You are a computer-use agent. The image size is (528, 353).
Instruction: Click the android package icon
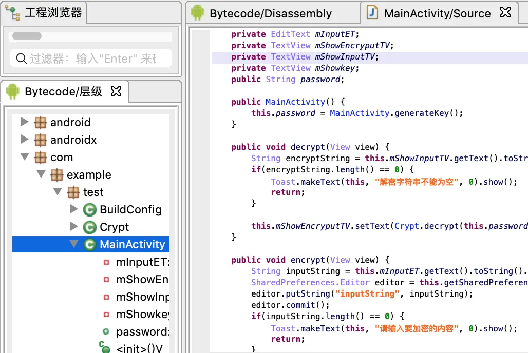pyautogui.click(x=41, y=123)
